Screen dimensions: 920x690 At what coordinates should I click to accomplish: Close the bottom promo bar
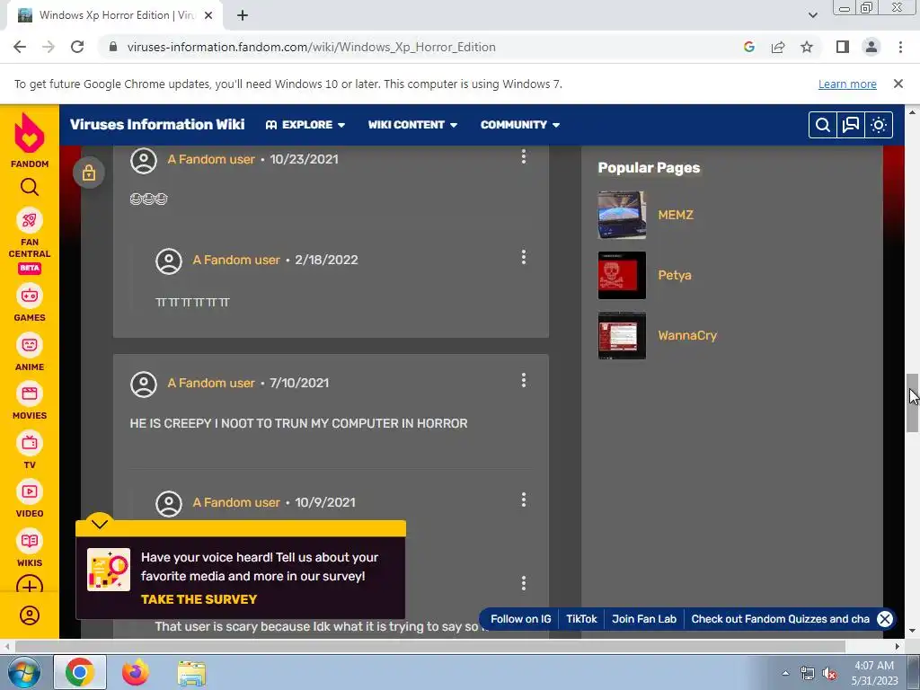[885, 619]
